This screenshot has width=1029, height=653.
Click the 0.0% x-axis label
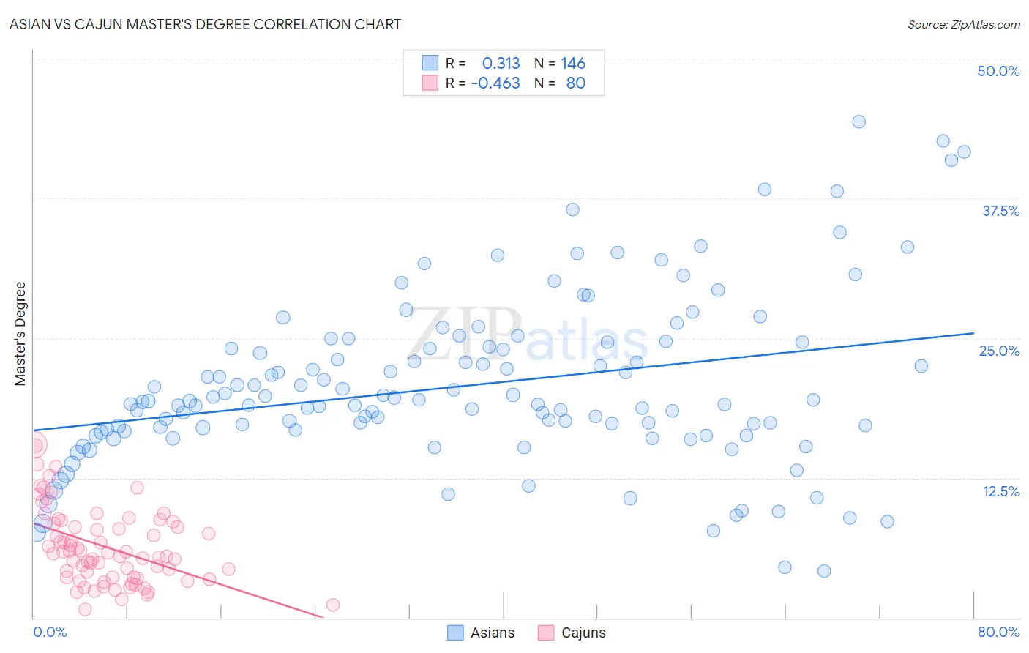click(x=50, y=632)
